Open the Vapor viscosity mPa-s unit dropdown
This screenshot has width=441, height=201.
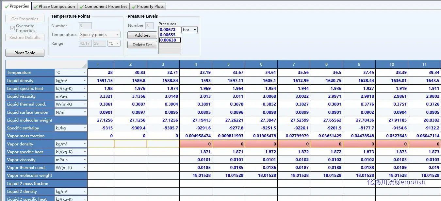71,160
